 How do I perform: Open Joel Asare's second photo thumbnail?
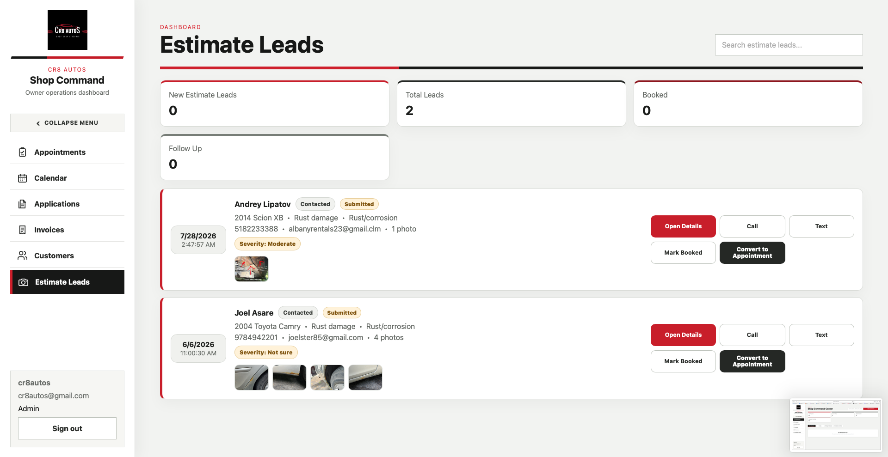click(x=290, y=378)
